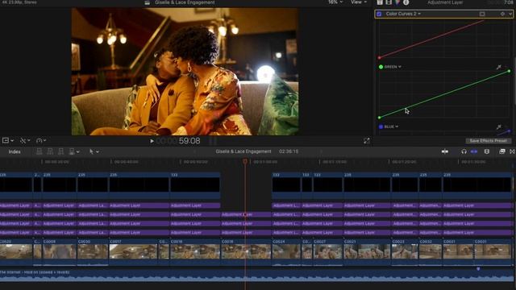Click the keyframe diamond in Color Curves header

[502, 14]
